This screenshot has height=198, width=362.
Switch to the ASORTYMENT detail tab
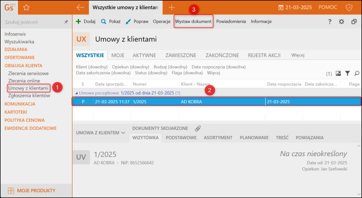pos(218,138)
